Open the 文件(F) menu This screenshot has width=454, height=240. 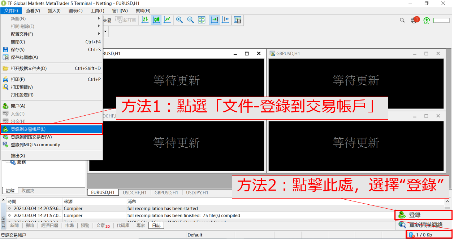[x=11, y=11]
